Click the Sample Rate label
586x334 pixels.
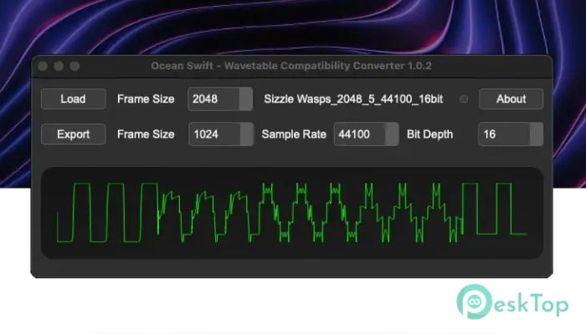294,134
